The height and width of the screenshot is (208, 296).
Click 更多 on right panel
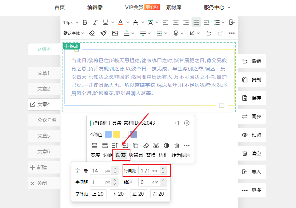tap(252, 190)
